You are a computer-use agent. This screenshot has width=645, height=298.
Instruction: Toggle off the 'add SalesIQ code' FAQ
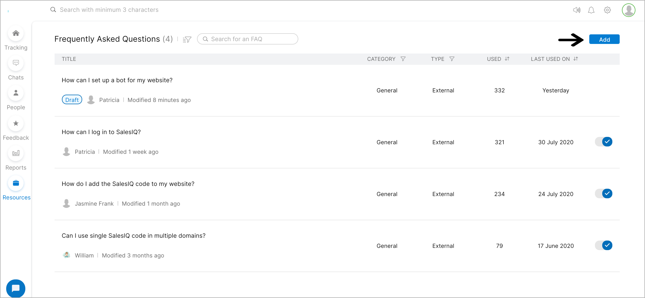coord(604,194)
